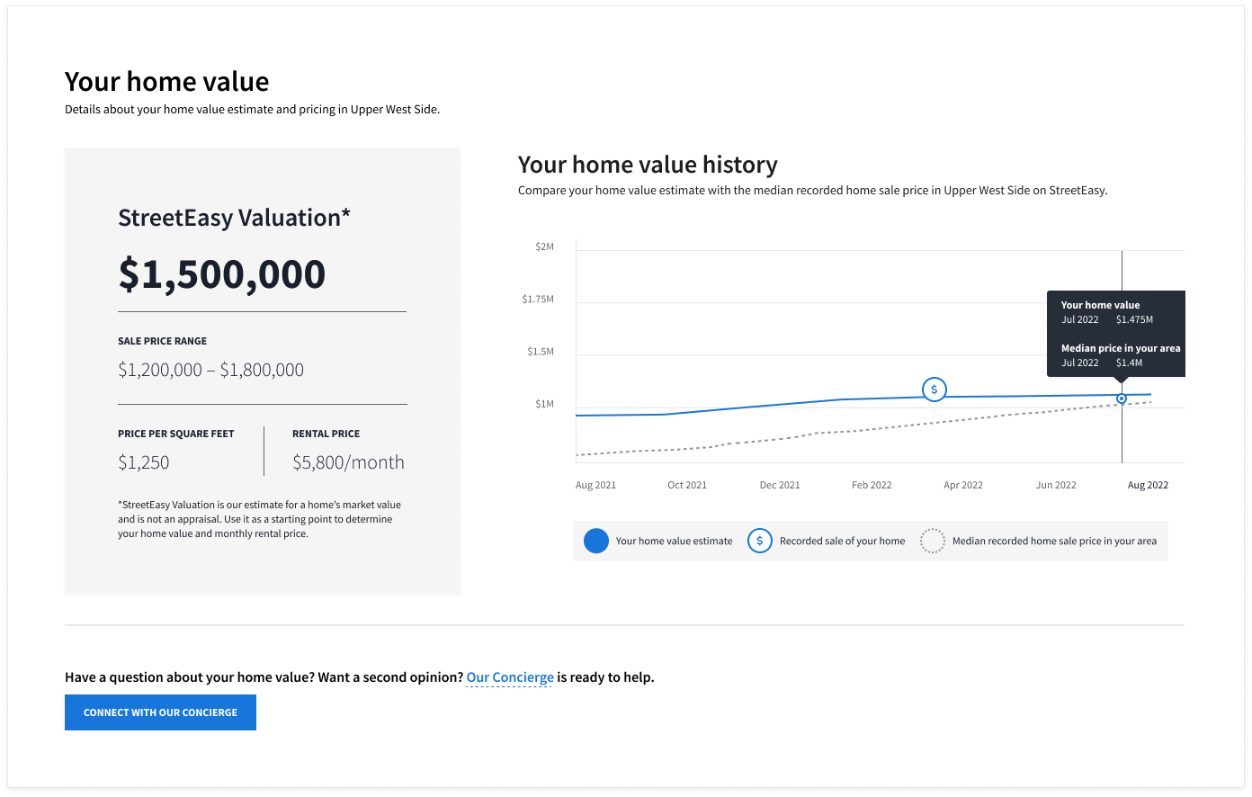Click the 'SALE PRICE RANGE' label
Screen dimensions: 1252x797
[x=162, y=341]
